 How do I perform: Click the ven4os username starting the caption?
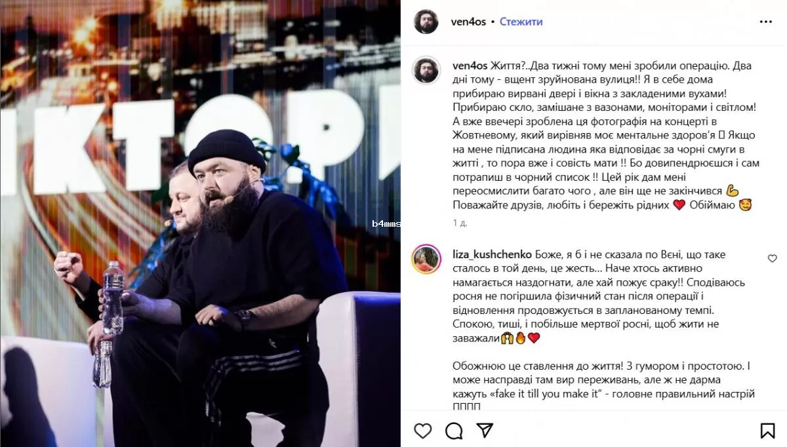pyautogui.click(x=470, y=65)
